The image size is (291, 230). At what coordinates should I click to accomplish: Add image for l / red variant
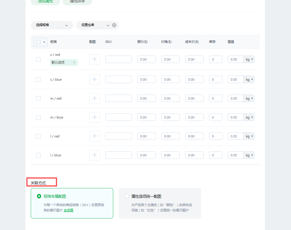point(95,136)
